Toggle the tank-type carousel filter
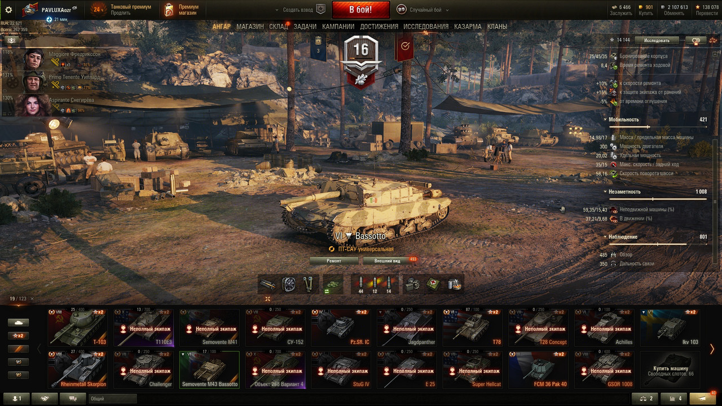Screen dimensions: 722x406 pos(18,323)
